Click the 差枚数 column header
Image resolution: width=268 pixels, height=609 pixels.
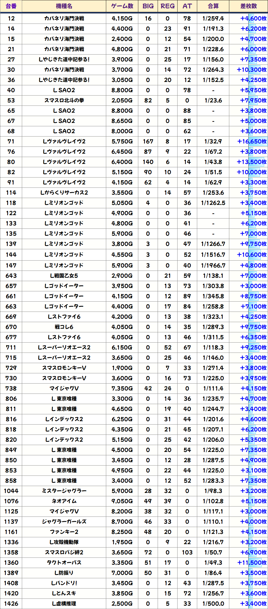tap(248, 6)
